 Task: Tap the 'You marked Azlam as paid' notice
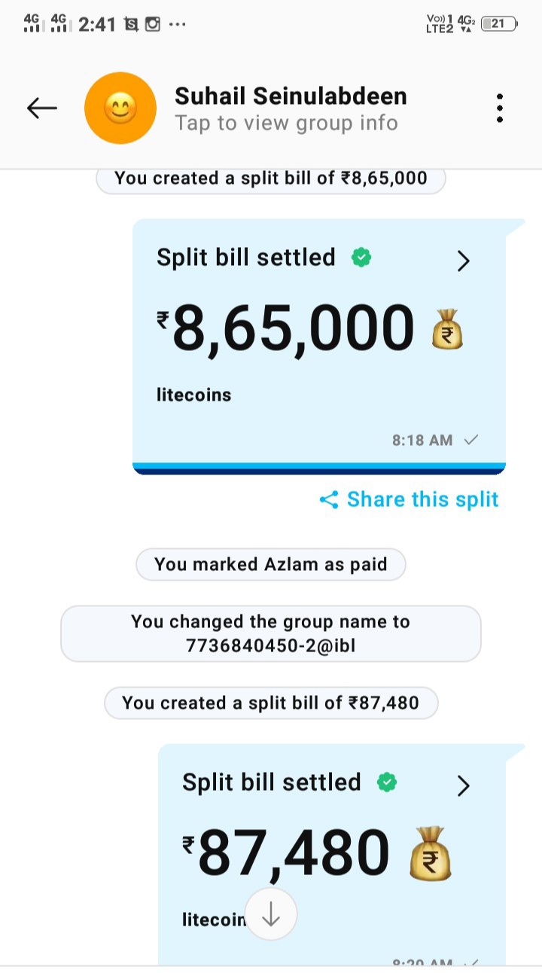pos(270,565)
